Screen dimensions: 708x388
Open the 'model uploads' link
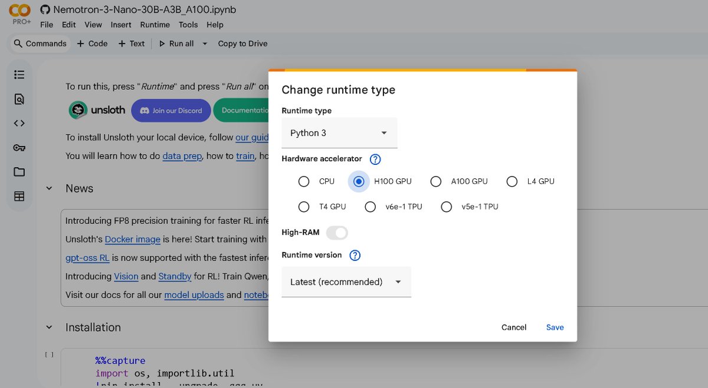[x=194, y=295]
